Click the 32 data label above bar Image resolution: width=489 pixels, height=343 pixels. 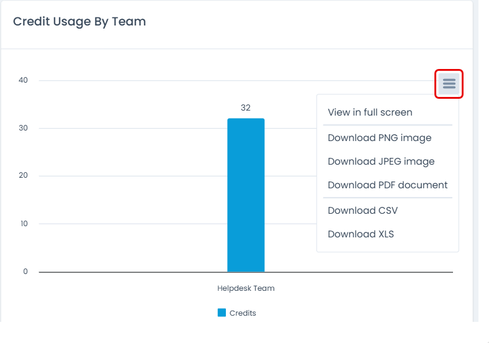(x=246, y=108)
